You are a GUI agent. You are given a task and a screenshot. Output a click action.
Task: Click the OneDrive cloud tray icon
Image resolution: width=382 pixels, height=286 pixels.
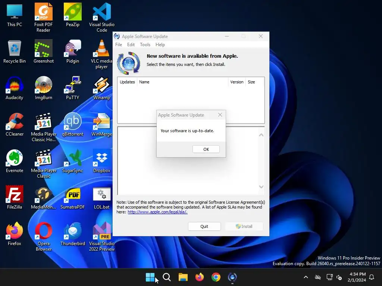[x=318, y=277]
